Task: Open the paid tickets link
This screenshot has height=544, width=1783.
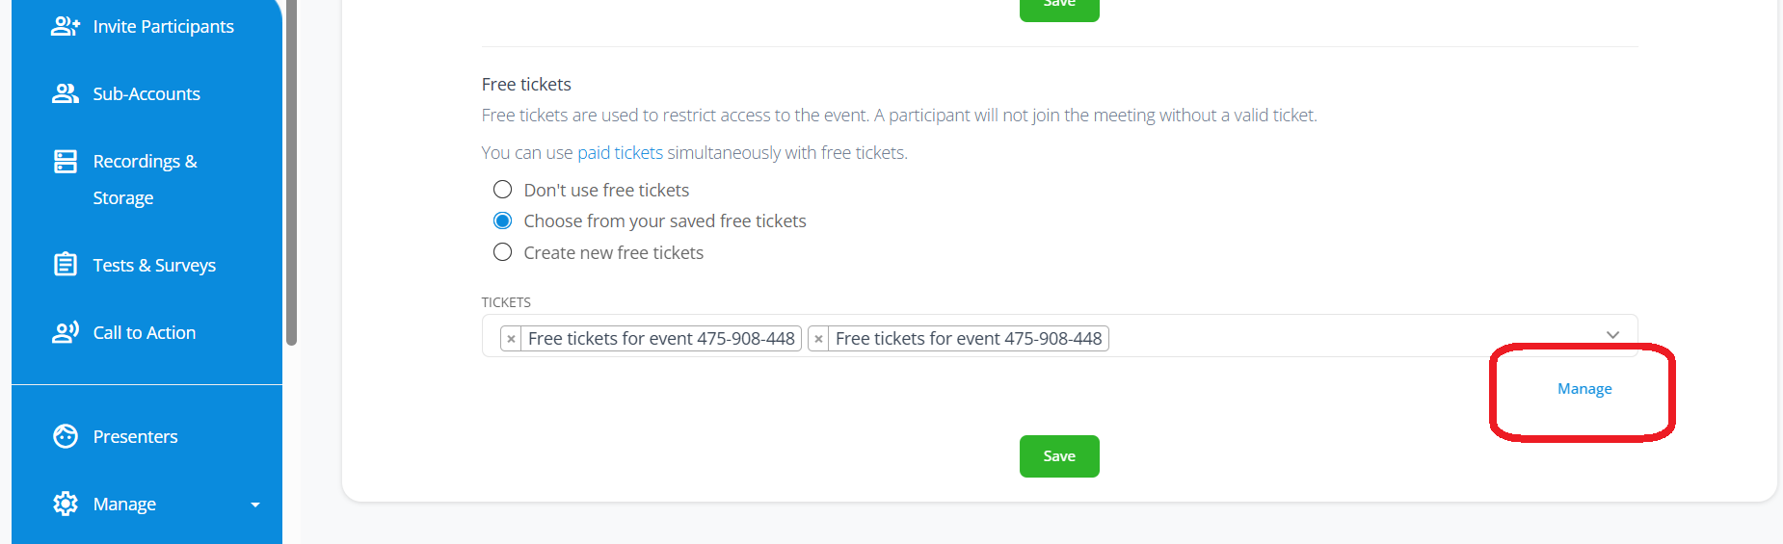Action: 620,152
